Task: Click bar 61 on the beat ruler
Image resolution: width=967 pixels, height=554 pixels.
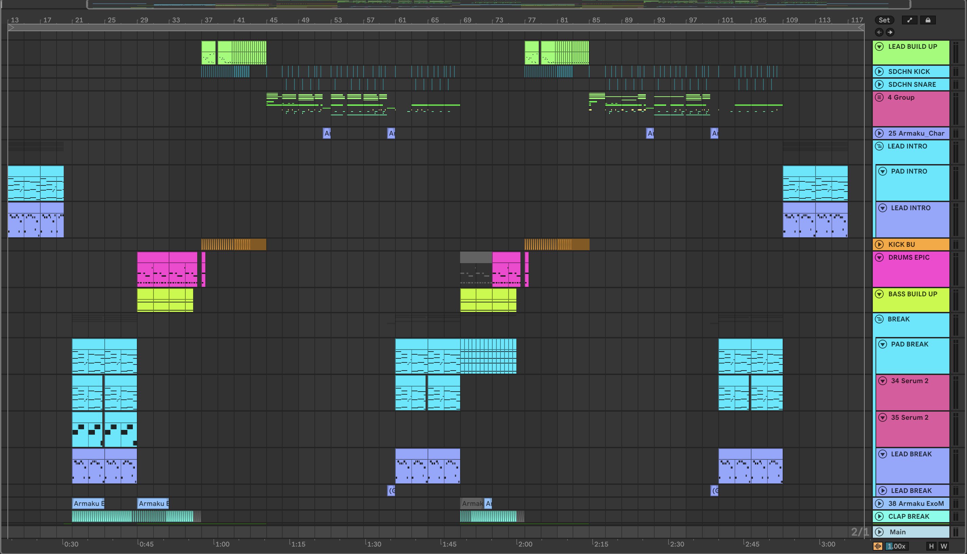Action: point(402,20)
